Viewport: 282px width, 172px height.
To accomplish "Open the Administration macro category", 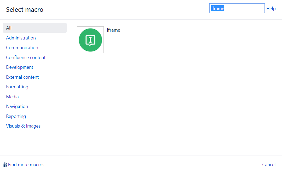I will 21,38.
